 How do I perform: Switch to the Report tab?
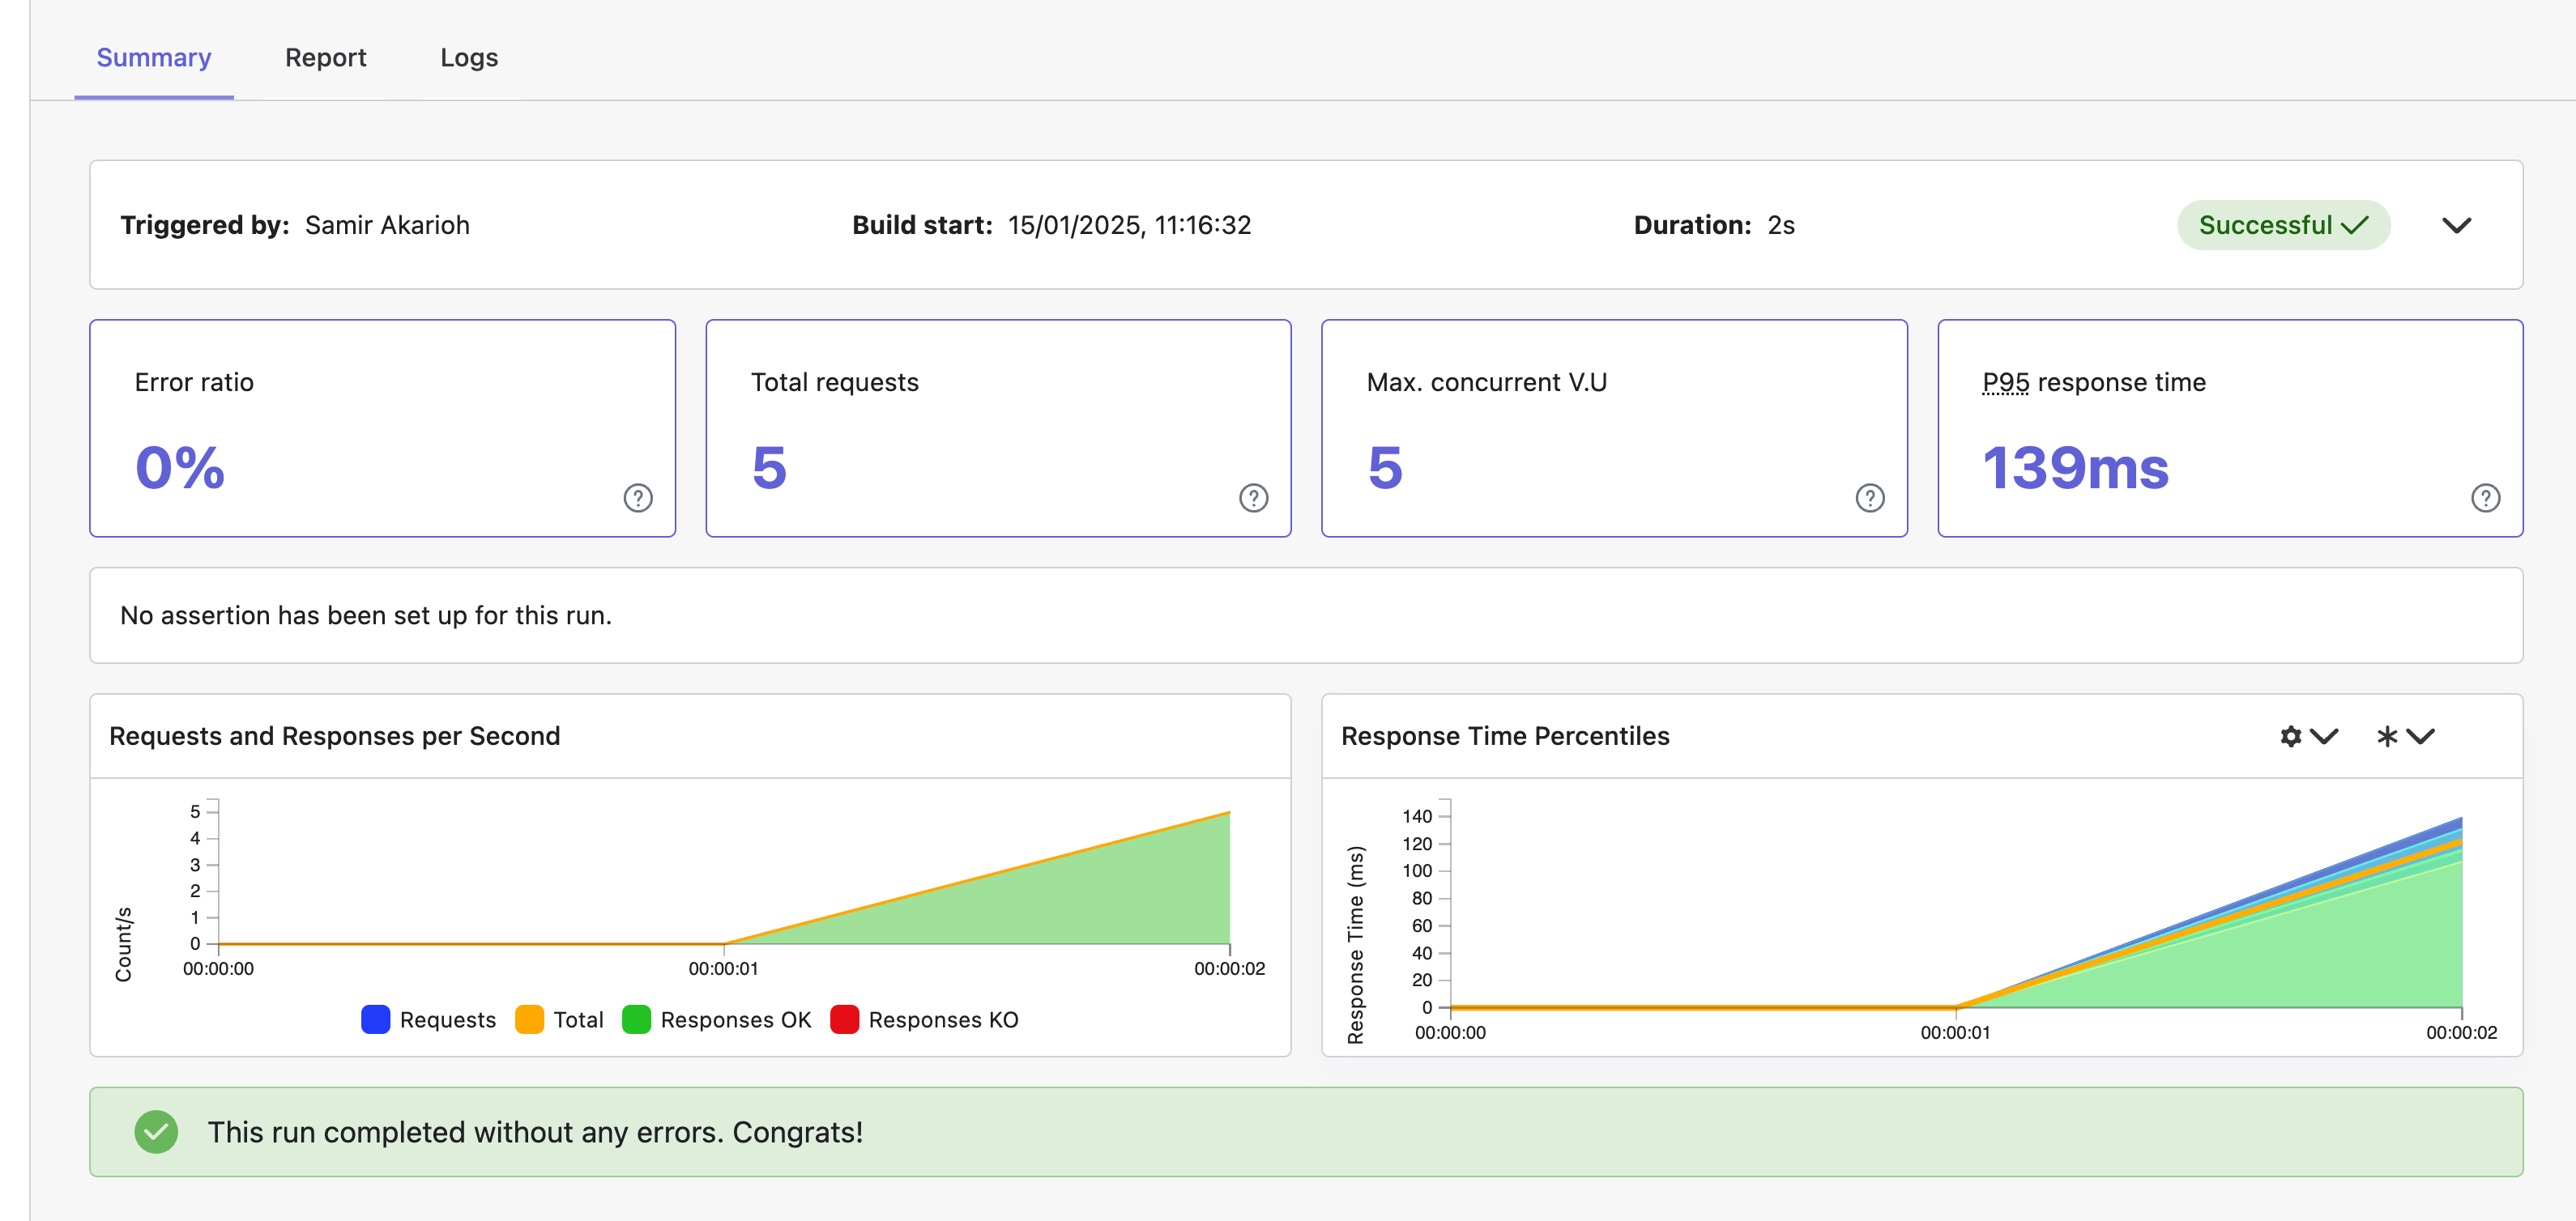coord(326,58)
